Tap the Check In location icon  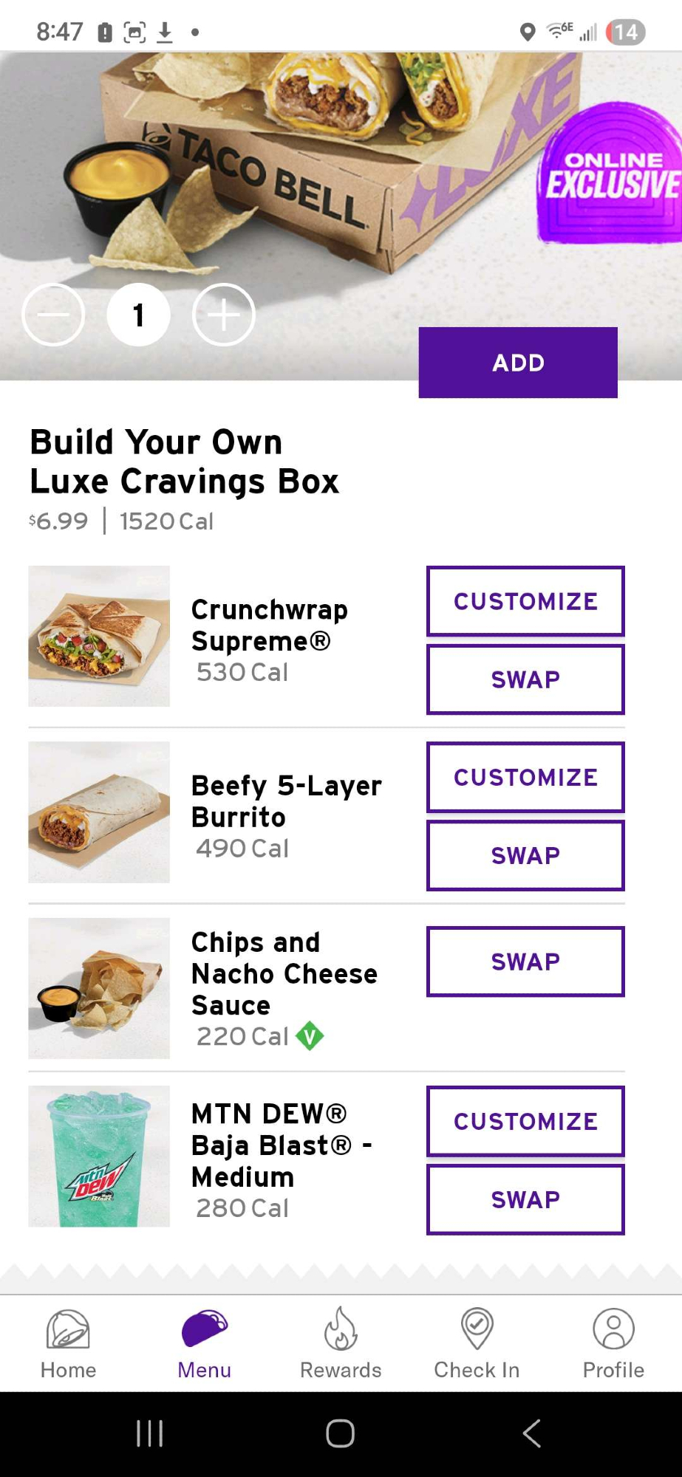tap(477, 1329)
